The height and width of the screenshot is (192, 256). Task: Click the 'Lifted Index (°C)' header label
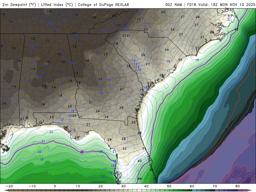pyautogui.click(x=57, y=4)
